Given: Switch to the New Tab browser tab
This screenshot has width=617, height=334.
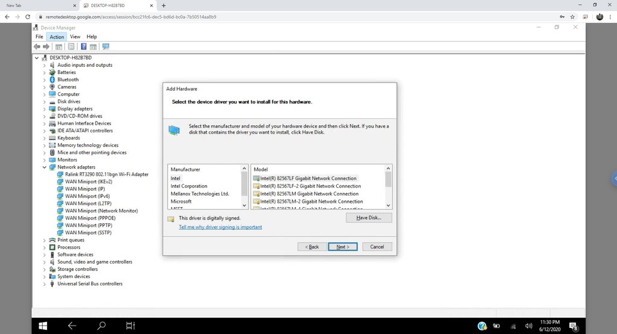Looking at the screenshot, I should tap(39, 5).
